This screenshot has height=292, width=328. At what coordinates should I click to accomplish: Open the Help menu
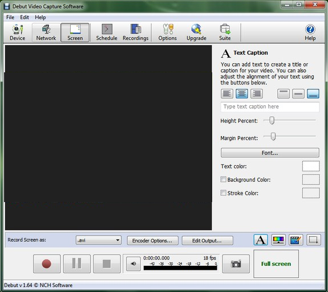point(41,17)
